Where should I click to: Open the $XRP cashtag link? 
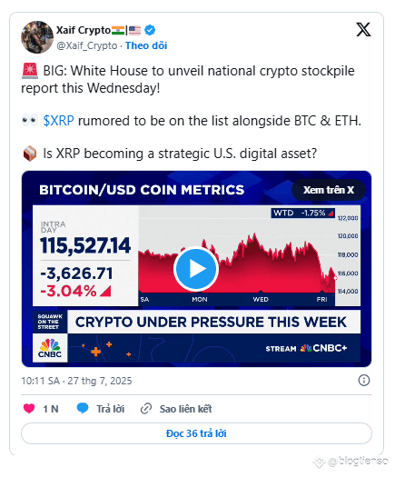coord(58,121)
